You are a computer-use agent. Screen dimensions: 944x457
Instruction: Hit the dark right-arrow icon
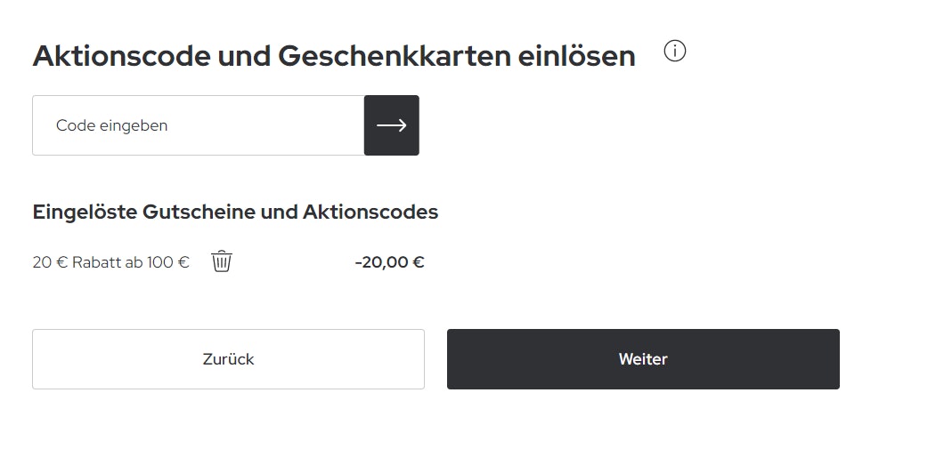(x=392, y=125)
